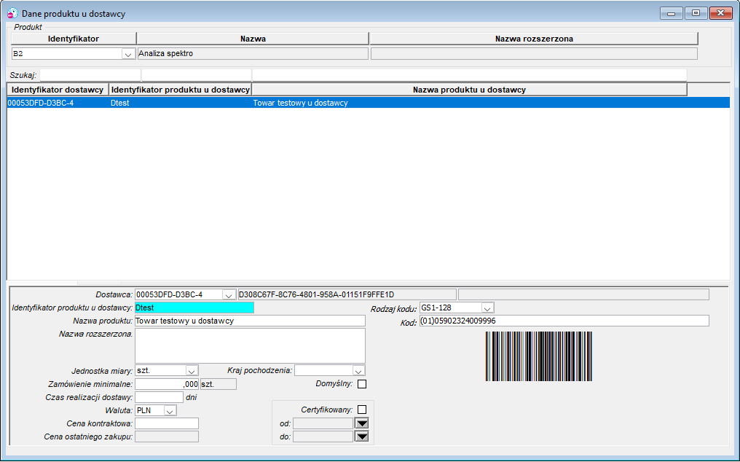Click the first Szukaj search box
This screenshot has width=740, height=462.
coord(90,75)
